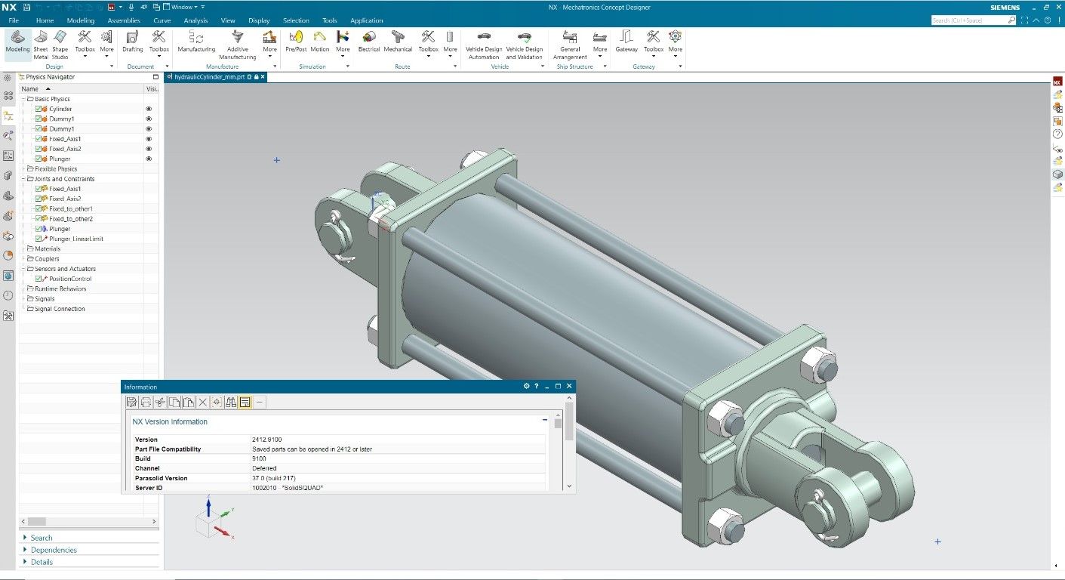Click the print icon in the Information window

[x=145, y=402]
